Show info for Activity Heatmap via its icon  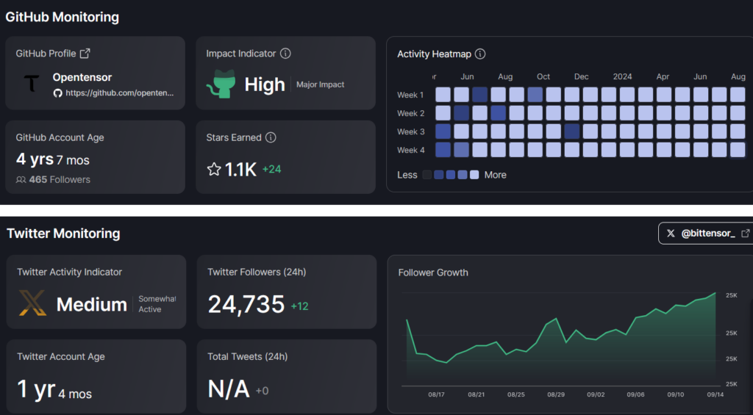click(479, 54)
